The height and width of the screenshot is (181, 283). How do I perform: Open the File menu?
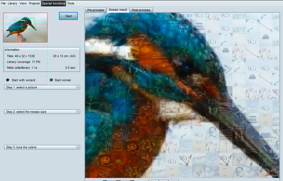click(x=3, y=3)
